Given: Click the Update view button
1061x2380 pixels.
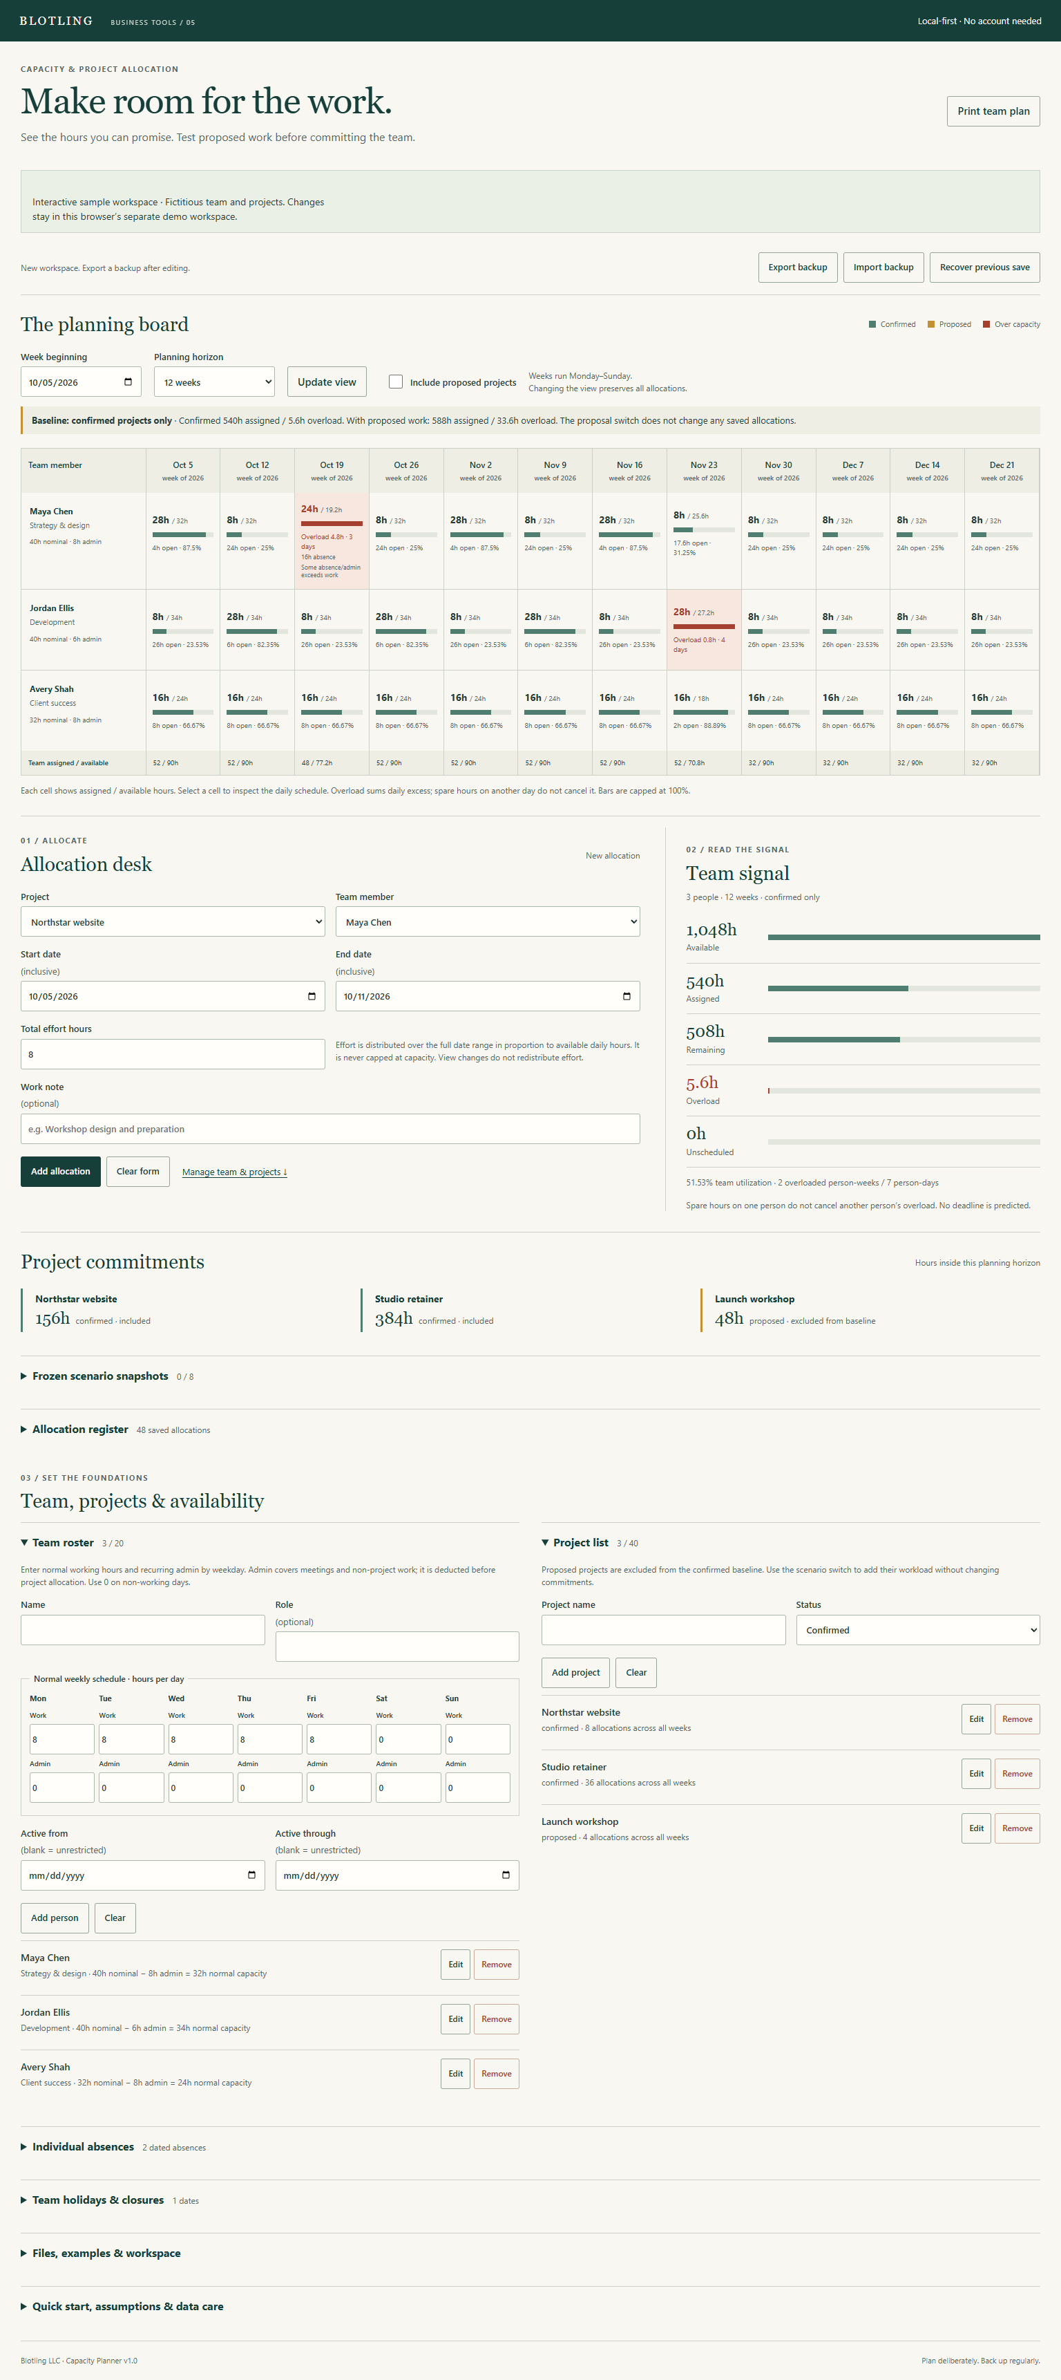Looking at the screenshot, I should coord(327,382).
